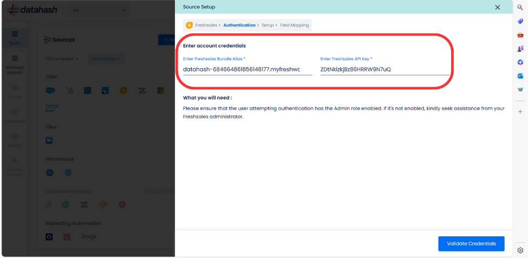529x258 pixels.
Task: Select the SAP CRM source icon
Action: 52,108
